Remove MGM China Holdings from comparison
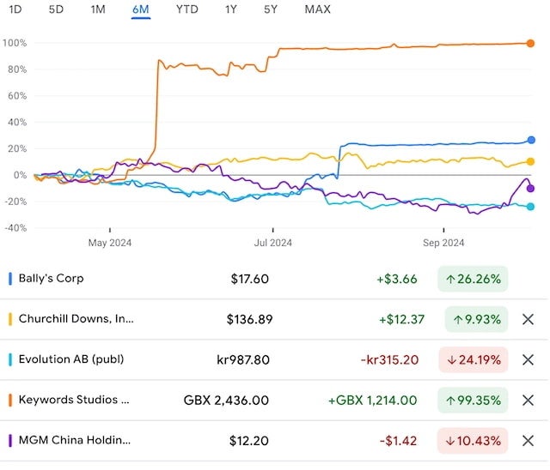550x470 pixels. pos(528,440)
